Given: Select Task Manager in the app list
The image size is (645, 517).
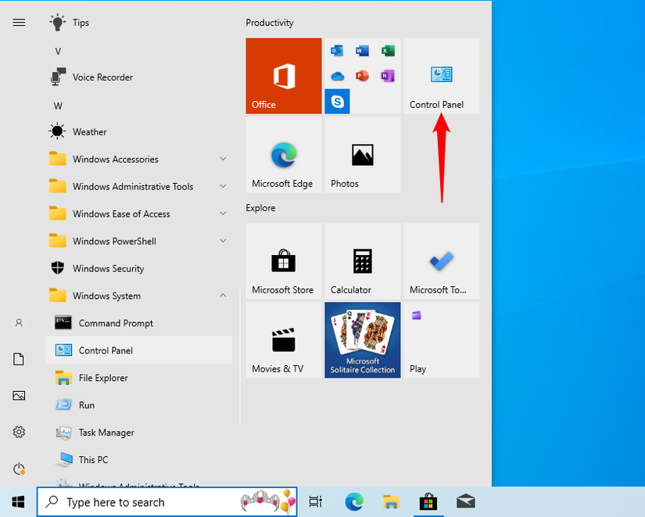Looking at the screenshot, I should [x=106, y=433].
